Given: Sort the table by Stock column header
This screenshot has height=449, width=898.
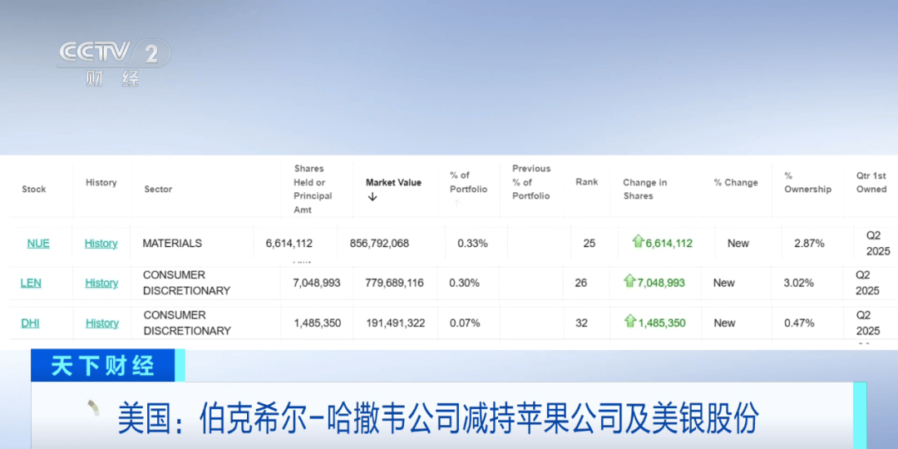Looking at the screenshot, I should click(34, 189).
